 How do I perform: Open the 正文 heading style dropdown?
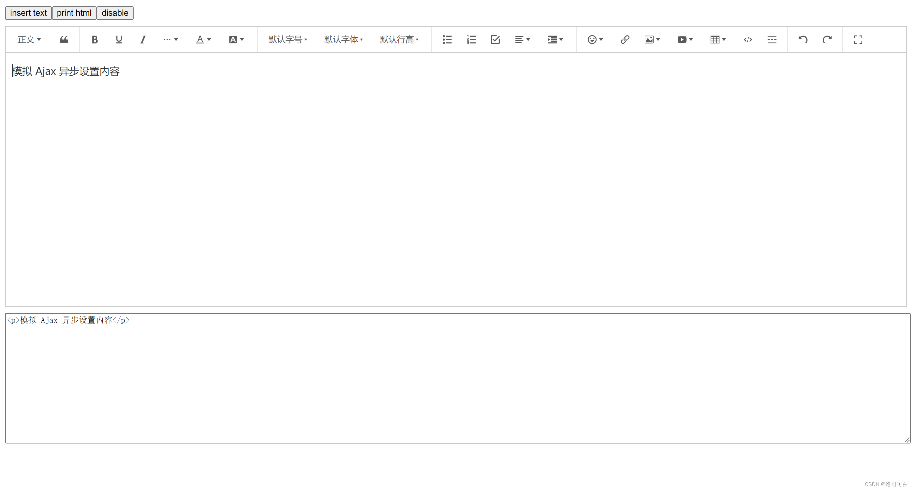click(29, 40)
